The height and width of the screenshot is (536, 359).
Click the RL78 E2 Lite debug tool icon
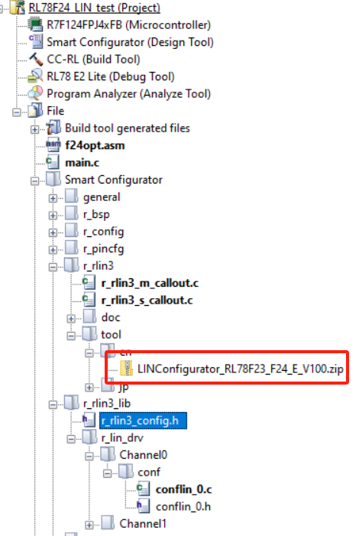(x=35, y=76)
